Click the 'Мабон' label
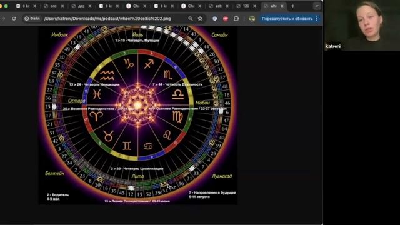The width and height of the screenshot is (400, 225). [x=202, y=102]
